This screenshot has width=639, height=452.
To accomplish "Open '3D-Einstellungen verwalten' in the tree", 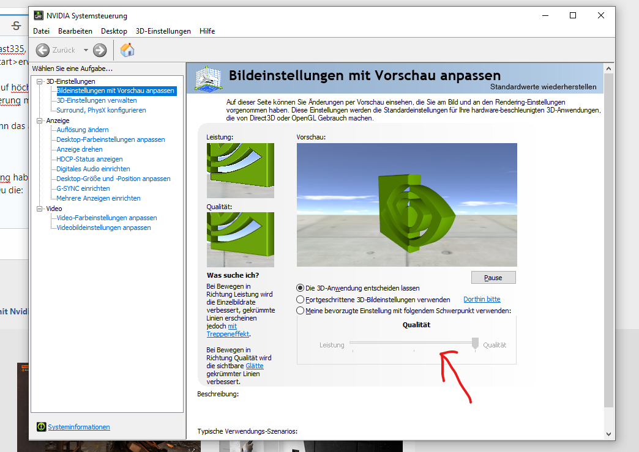I will click(97, 100).
